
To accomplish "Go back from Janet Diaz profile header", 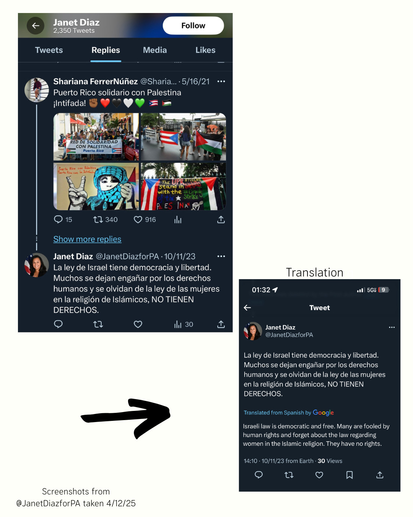I will tap(36, 26).
